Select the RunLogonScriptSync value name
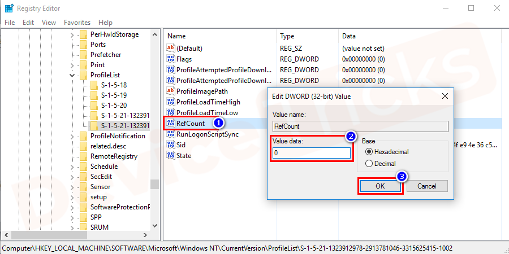 pyautogui.click(x=208, y=134)
